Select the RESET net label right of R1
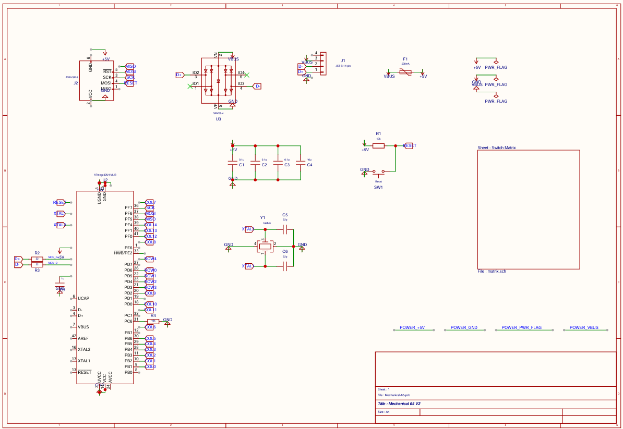The image size is (623, 429). click(x=410, y=145)
